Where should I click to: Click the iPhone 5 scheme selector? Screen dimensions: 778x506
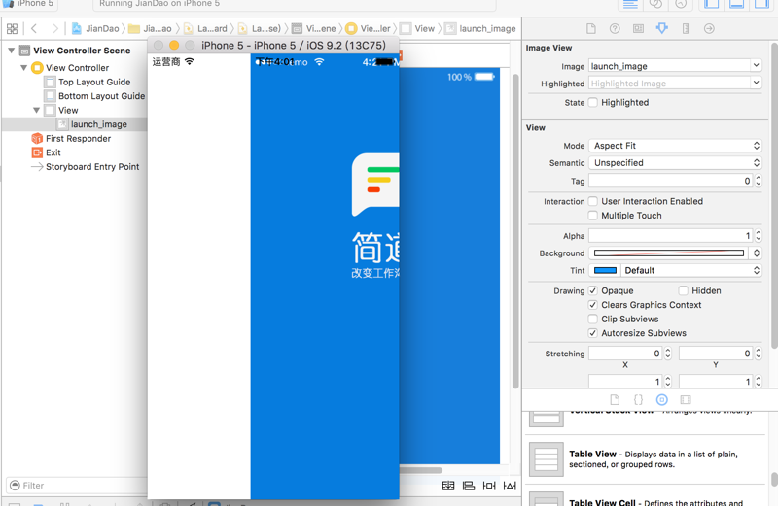pos(29,4)
